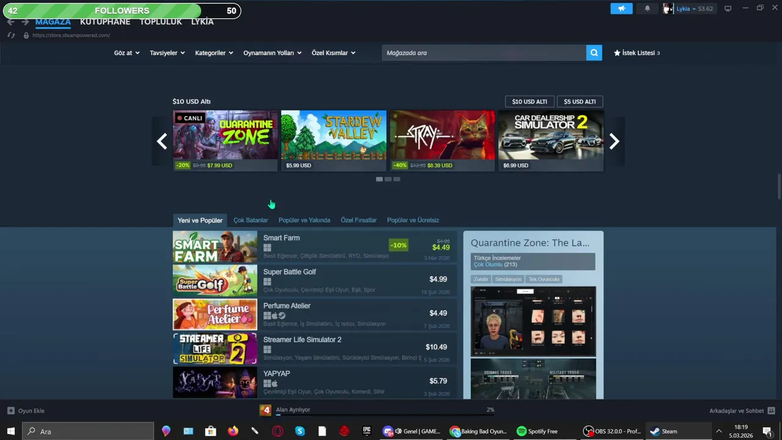Open Microsoft Store from the taskbar

pyautogui.click(x=211, y=431)
